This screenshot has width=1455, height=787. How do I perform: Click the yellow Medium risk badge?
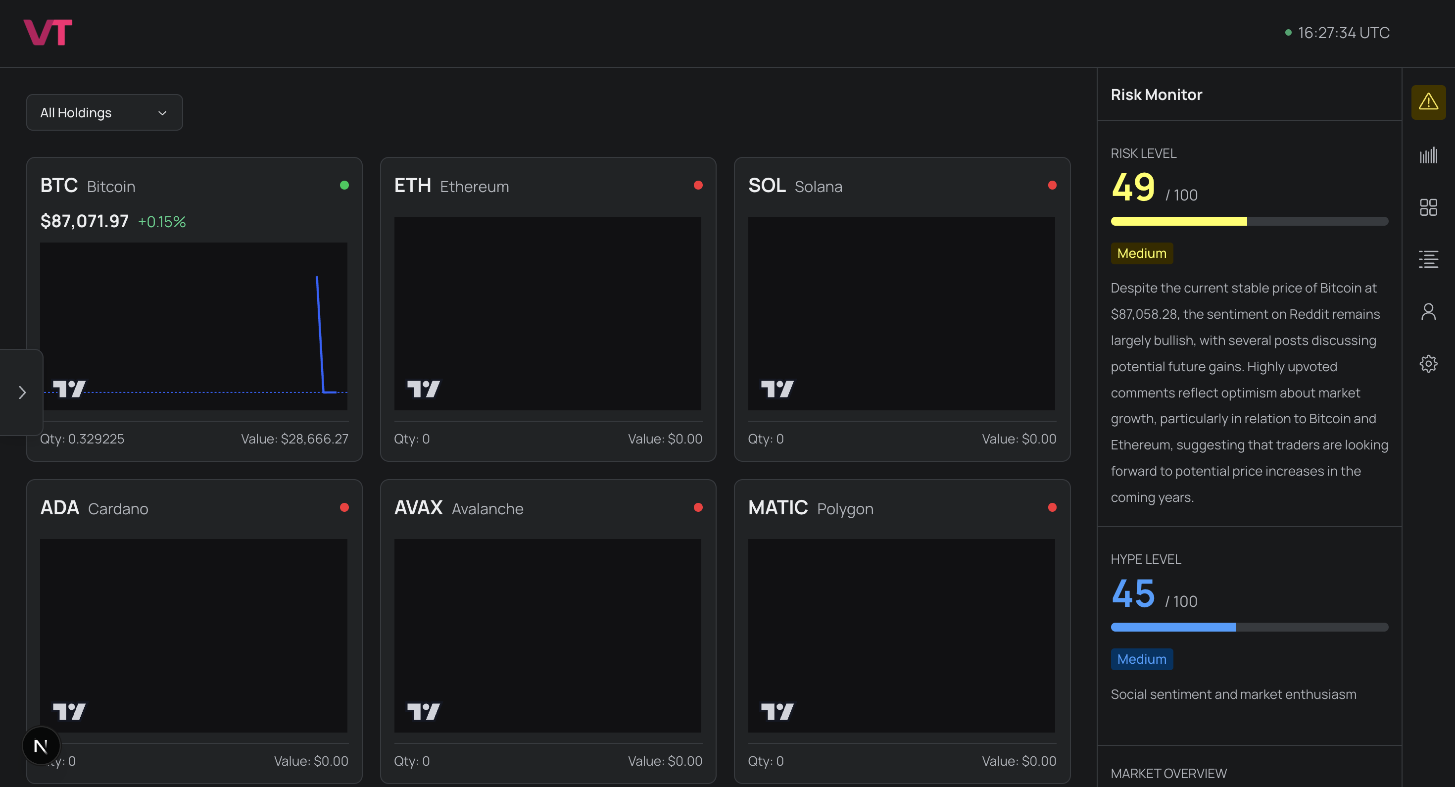[1142, 253]
